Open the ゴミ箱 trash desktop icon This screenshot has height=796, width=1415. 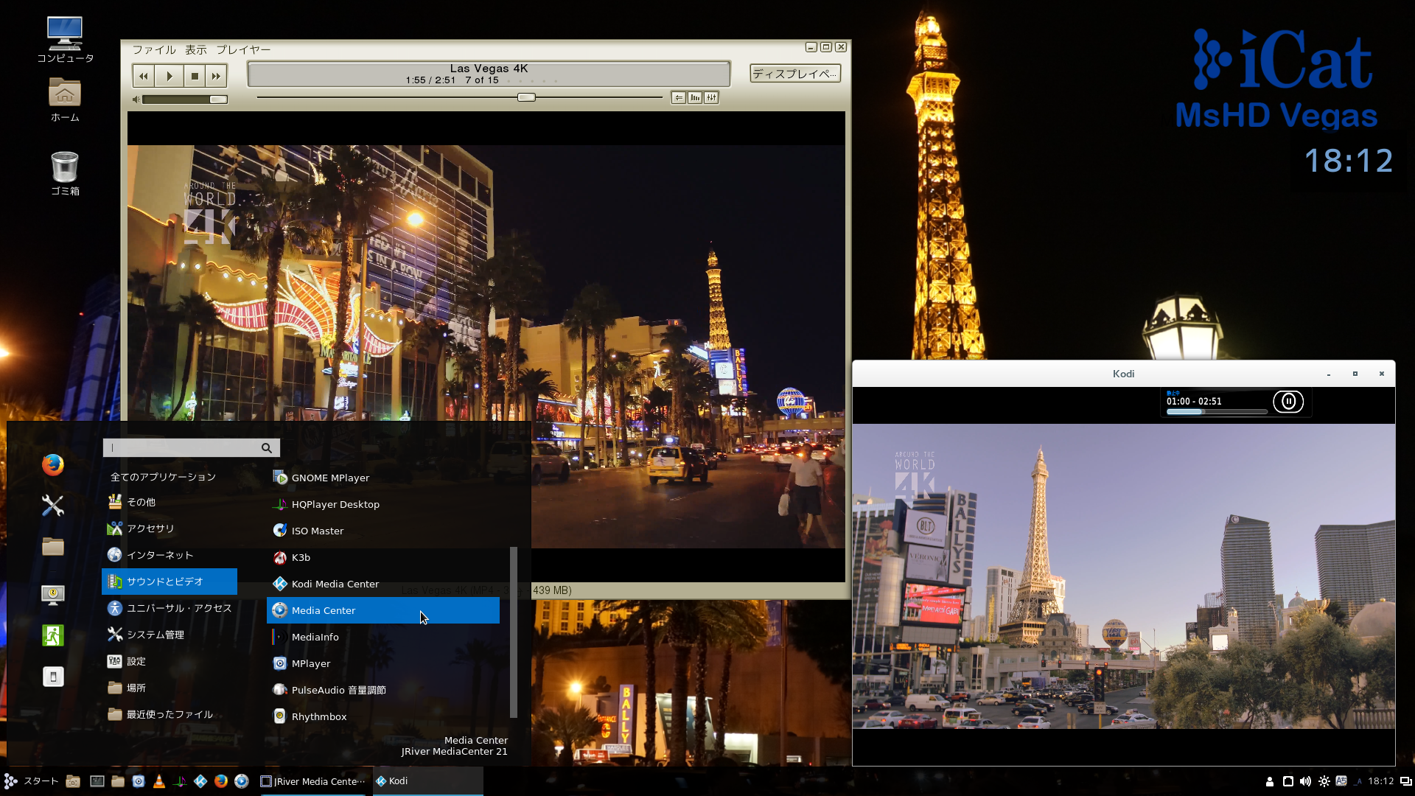click(x=65, y=173)
